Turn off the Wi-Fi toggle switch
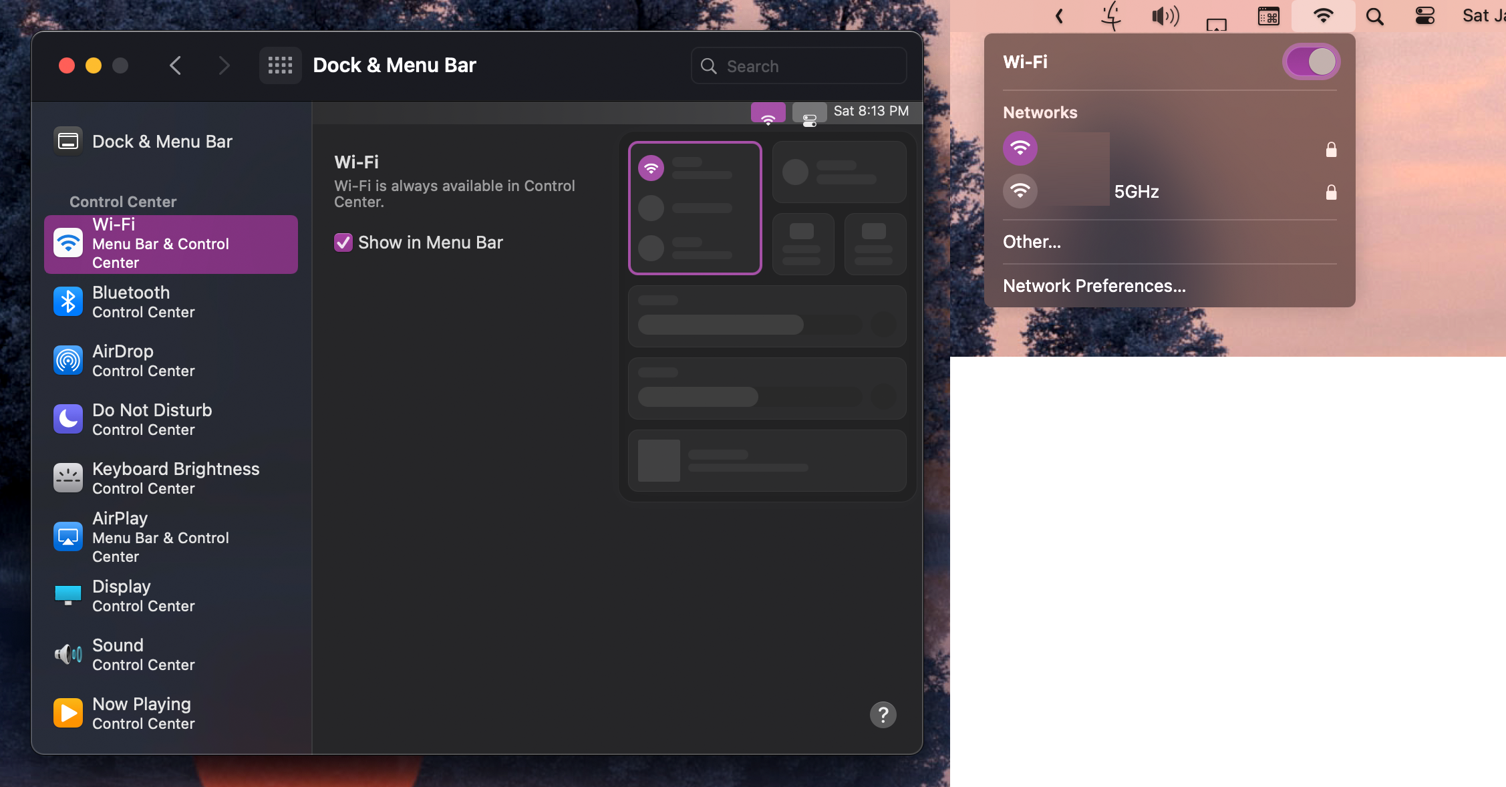The width and height of the screenshot is (1506, 787). pyautogui.click(x=1311, y=62)
